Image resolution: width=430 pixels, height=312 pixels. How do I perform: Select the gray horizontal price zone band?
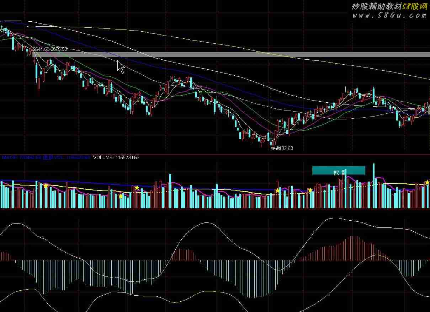231,55
